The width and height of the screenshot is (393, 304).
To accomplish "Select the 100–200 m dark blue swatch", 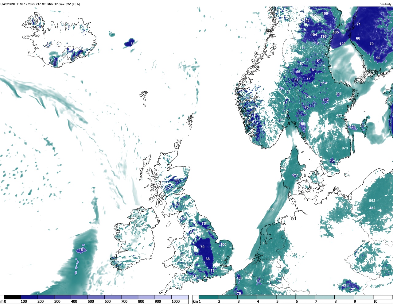I will tap(29, 297).
